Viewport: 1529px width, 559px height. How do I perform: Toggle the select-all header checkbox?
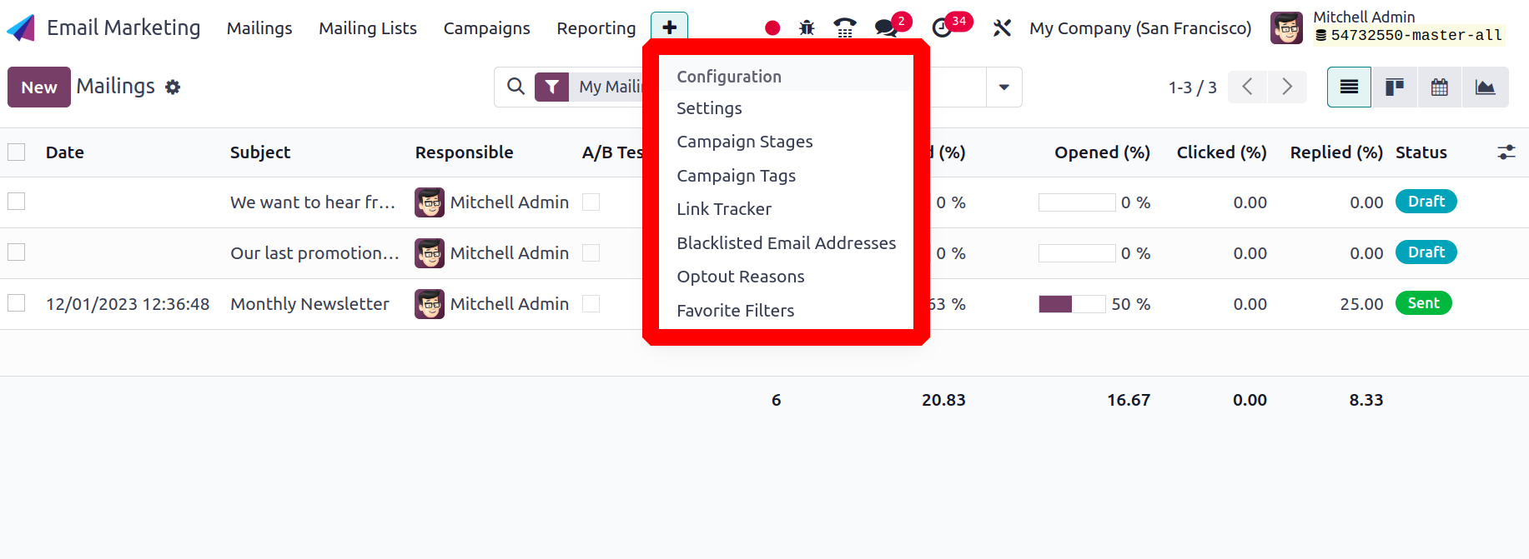pyautogui.click(x=16, y=152)
